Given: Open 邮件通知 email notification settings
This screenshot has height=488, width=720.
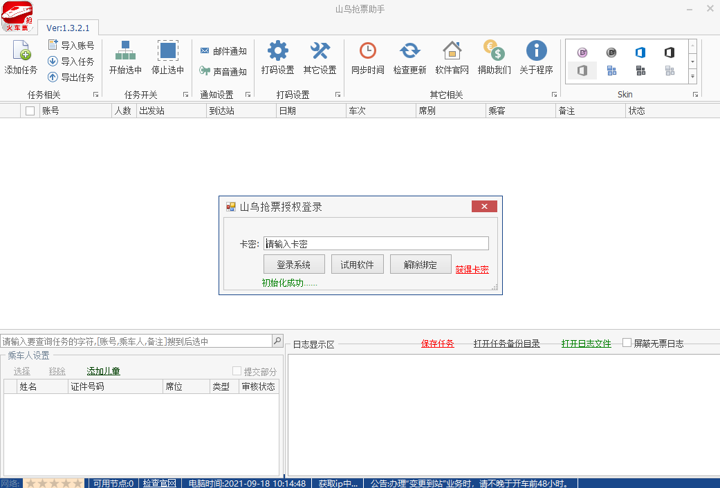Looking at the screenshot, I should 223,51.
